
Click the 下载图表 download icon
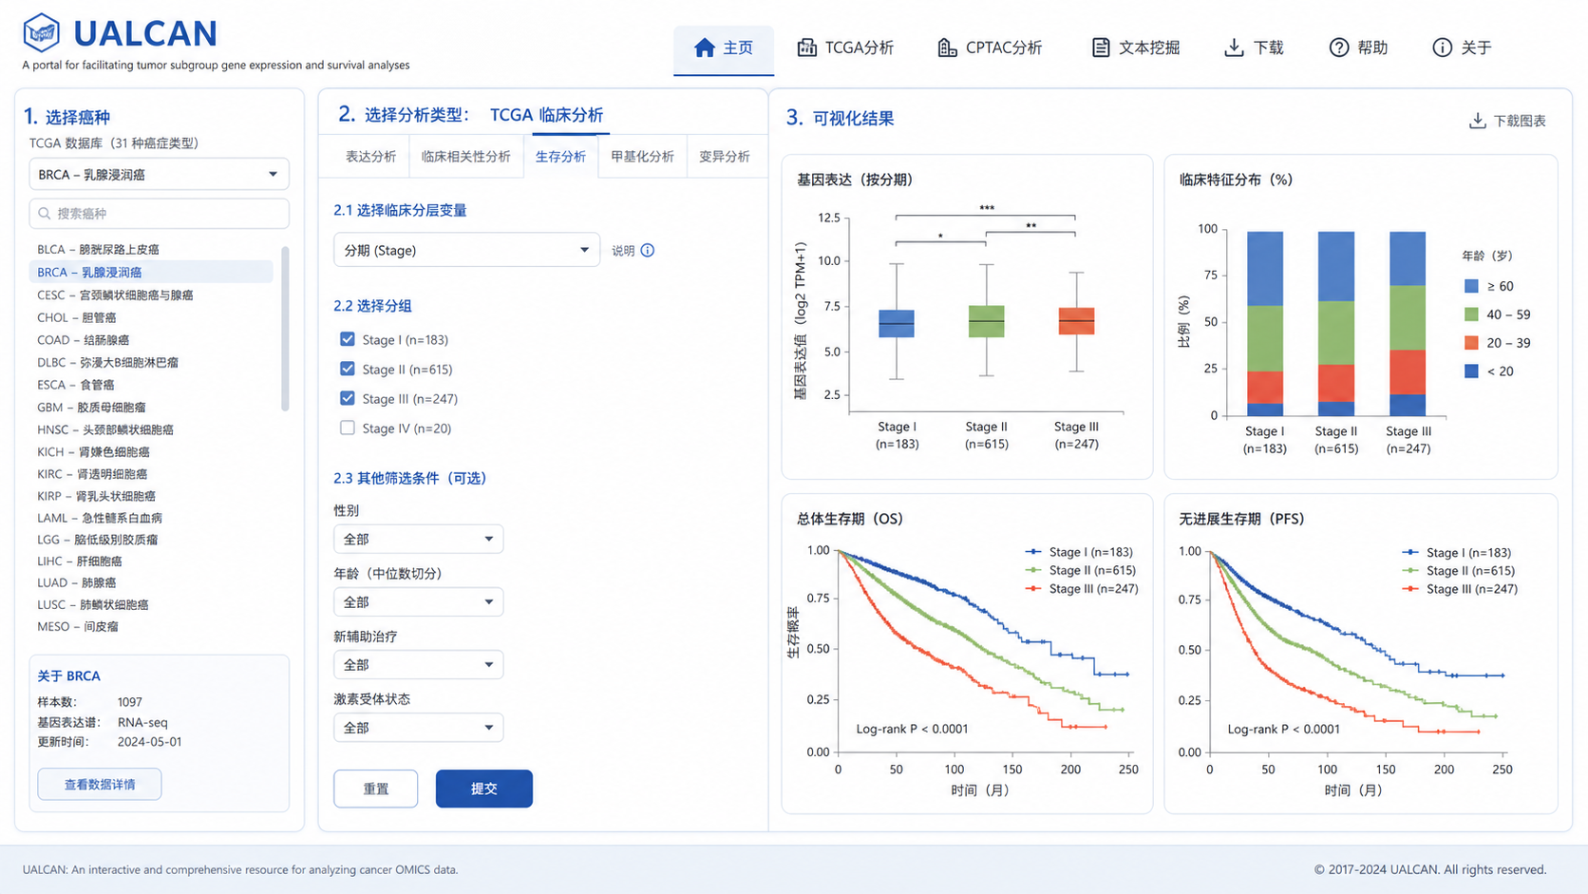(1477, 121)
